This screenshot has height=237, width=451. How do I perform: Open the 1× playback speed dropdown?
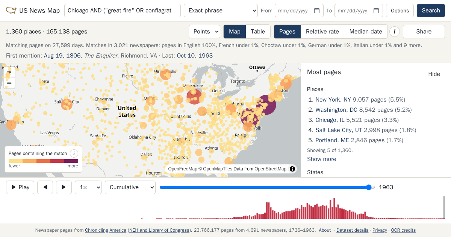[x=88, y=187]
